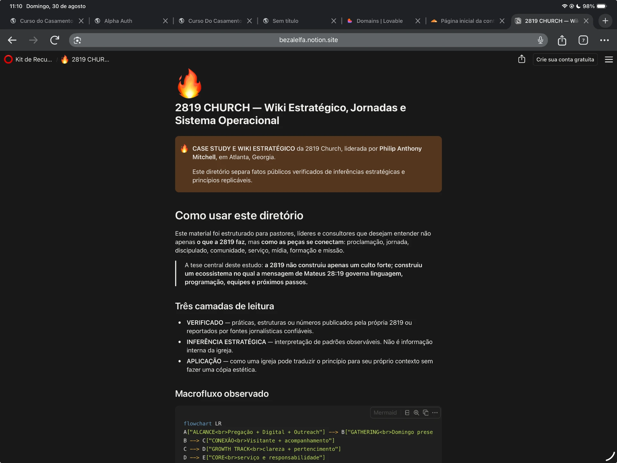Open the tab switcher showing 7 tabs
Screen dimensions: 617x463
(x=583, y=40)
